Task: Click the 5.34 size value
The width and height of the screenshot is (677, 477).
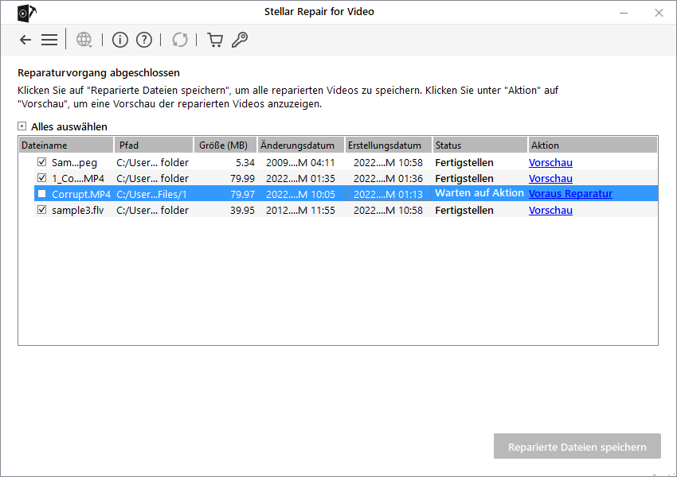Action: coord(245,162)
